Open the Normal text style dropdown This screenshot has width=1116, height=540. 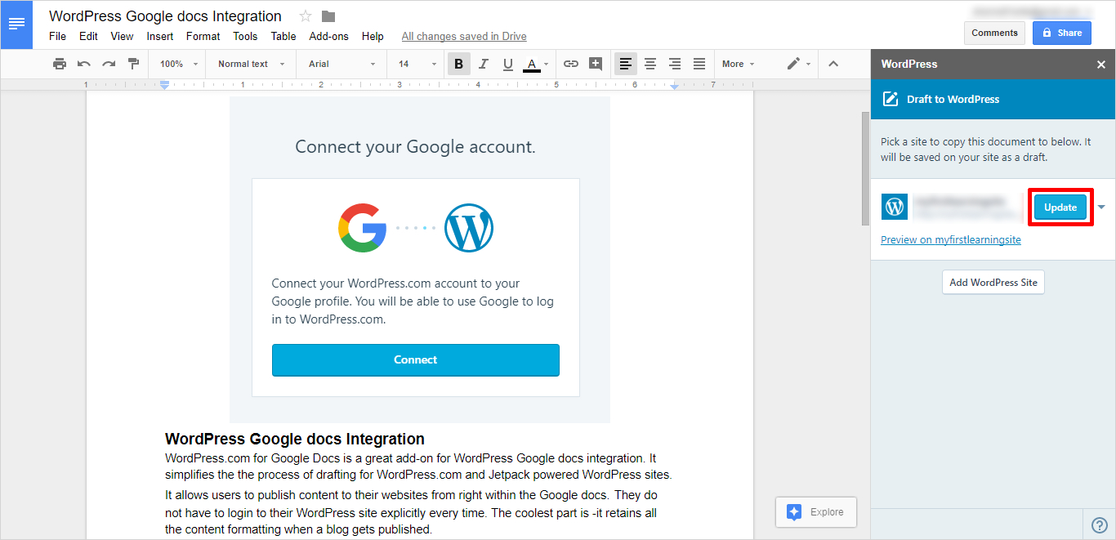pos(251,64)
